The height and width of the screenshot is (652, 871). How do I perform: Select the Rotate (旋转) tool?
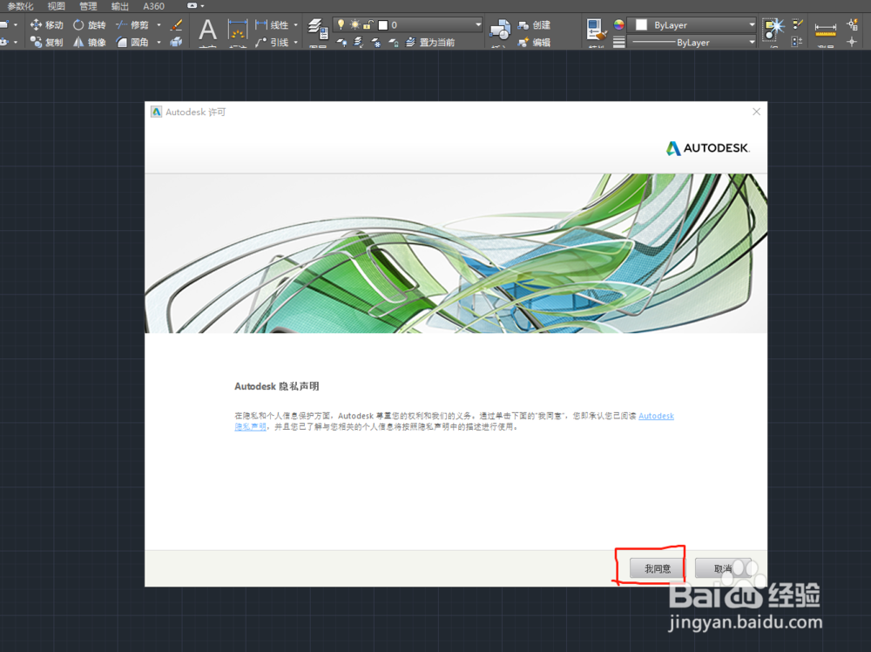(x=90, y=25)
